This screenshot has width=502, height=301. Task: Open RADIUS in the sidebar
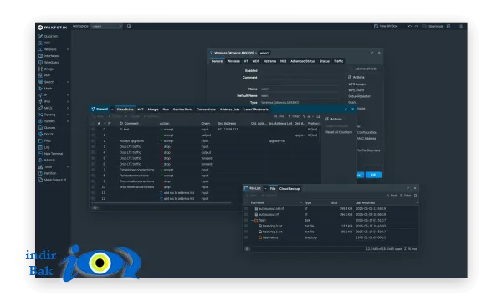[47, 161]
